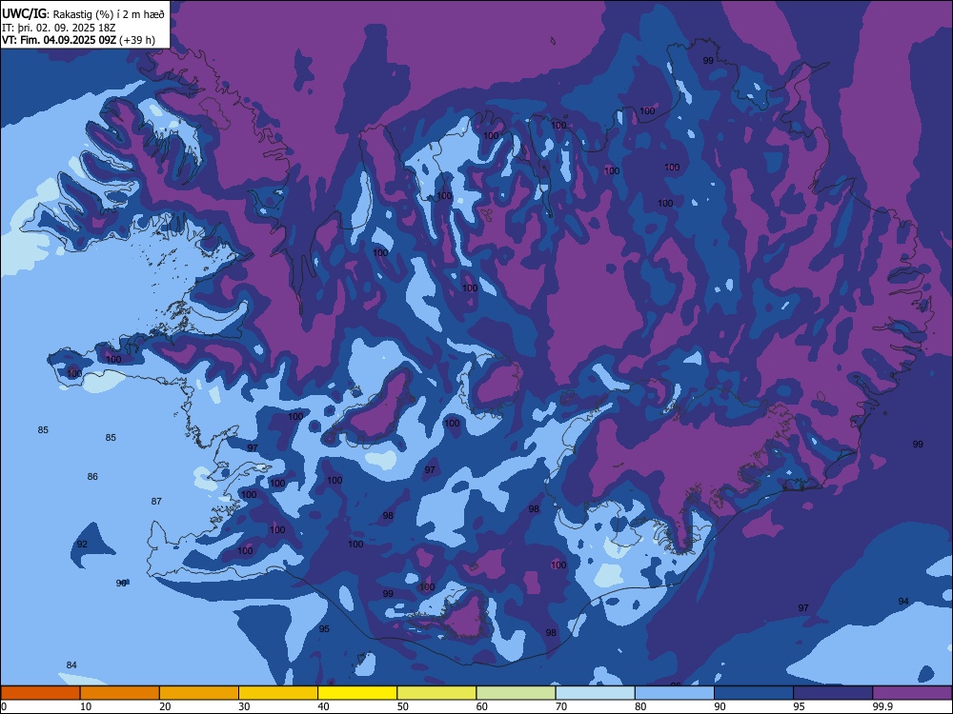Select the bright yellow 40–50 legend swatch

pos(357,693)
